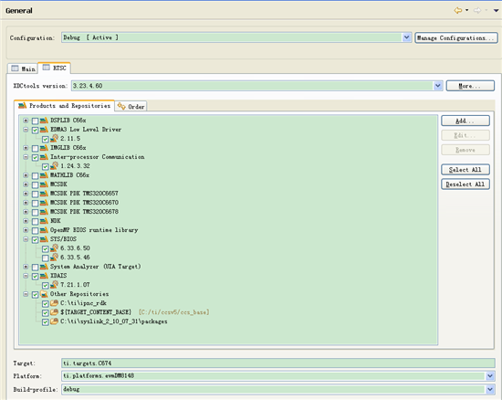The height and width of the screenshot is (400, 502).
Task: Click the IMGLIB C66x product icon
Action: 44,148
